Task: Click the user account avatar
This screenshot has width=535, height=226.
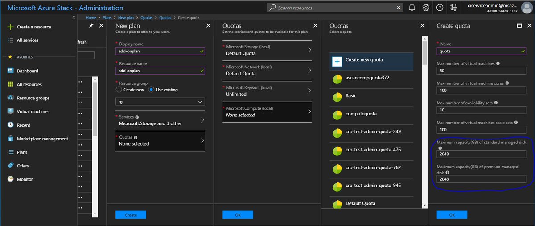Action: coord(526,8)
